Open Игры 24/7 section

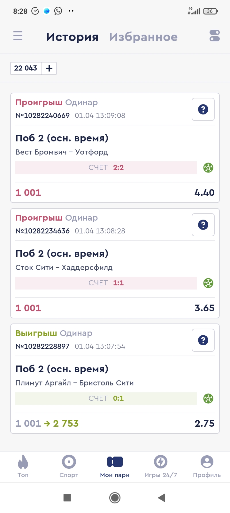pos(161,466)
